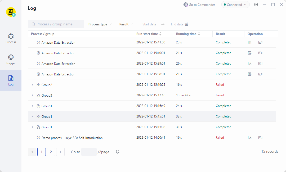Switch to the Trigger tab in sidebar
Image resolution: width=286 pixels, height=172 pixels.
pos(11,60)
